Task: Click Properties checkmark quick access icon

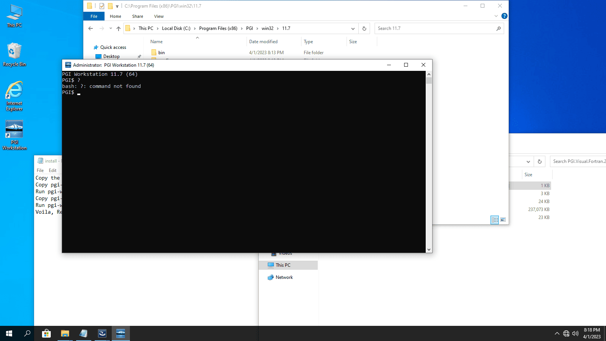Action: [102, 6]
